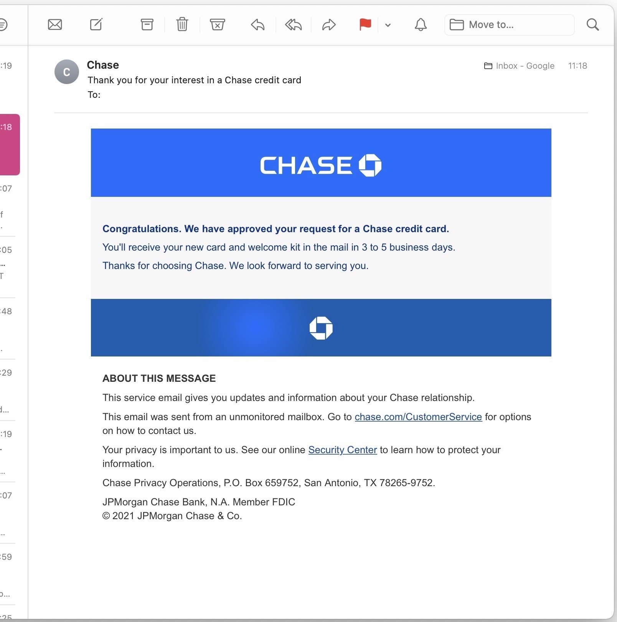This screenshot has width=617, height=622.
Task: Click the Get Mail envelope icon
Action: (x=55, y=25)
